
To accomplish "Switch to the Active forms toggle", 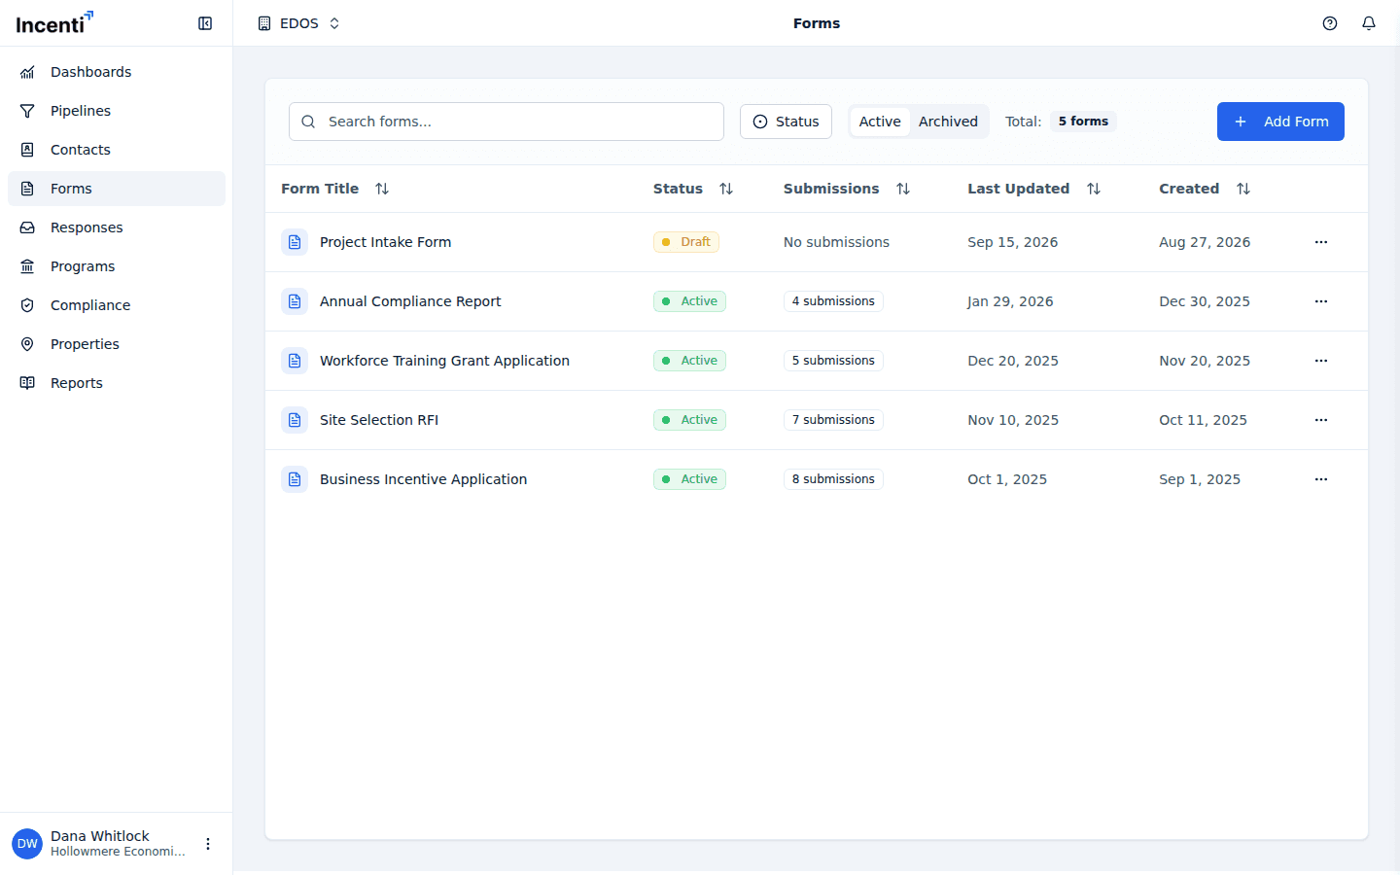I will click(x=880, y=122).
